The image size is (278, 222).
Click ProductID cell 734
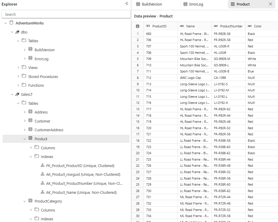[161, 216]
